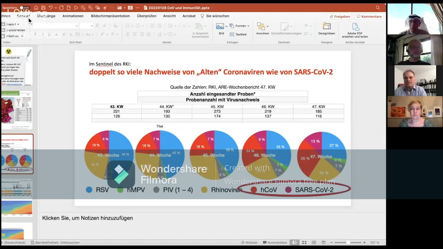This screenshot has width=443, height=249.
Task: Click the '43. KW' table header cell
Action: (117, 107)
